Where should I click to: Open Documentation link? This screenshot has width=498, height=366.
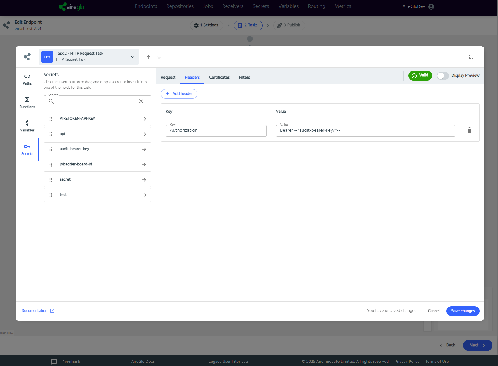tap(38, 311)
